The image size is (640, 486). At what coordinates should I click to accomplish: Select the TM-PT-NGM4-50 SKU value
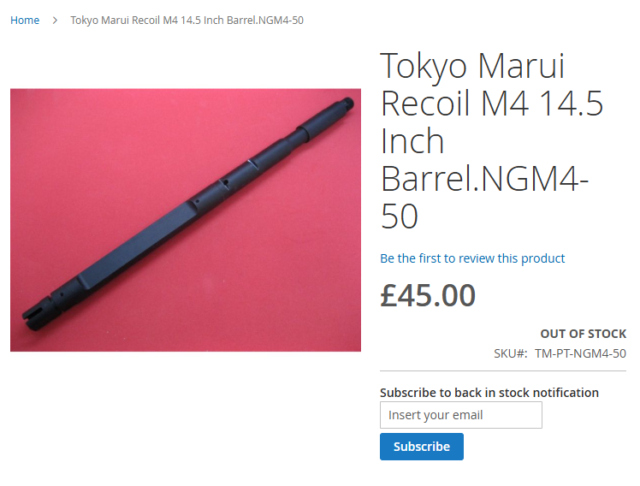point(580,353)
